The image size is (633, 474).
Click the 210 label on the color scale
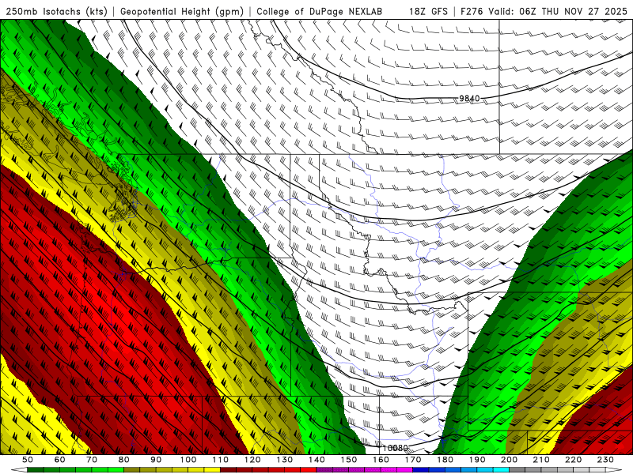point(541,460)
